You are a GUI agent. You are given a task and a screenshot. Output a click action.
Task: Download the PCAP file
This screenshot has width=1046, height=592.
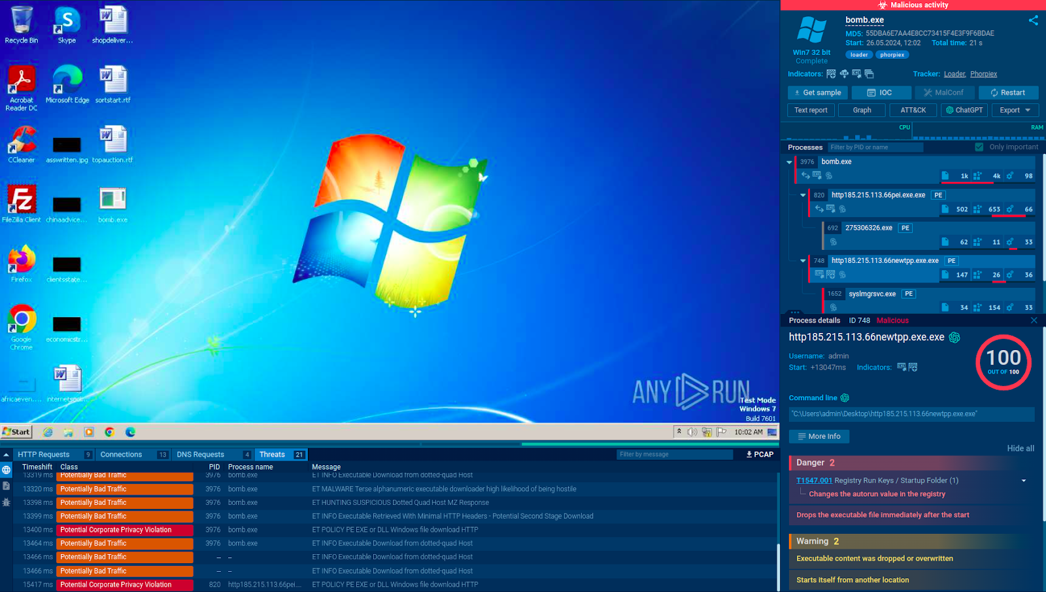760,455
